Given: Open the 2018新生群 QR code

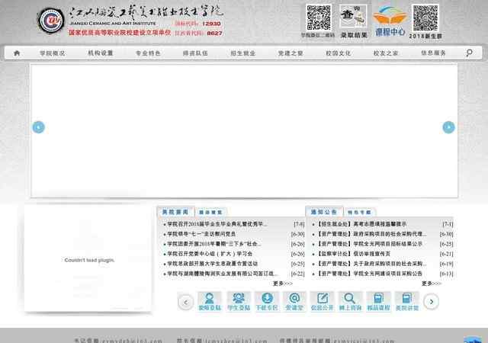Looking at the screenshot, I should [x=425, y=18].
